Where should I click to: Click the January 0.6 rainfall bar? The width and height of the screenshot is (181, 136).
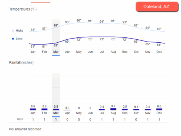click(33, 109)
